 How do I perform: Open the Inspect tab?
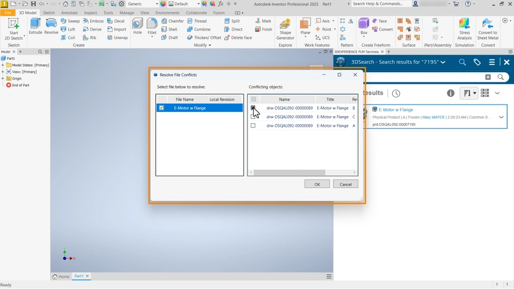(x=90, y=13)
